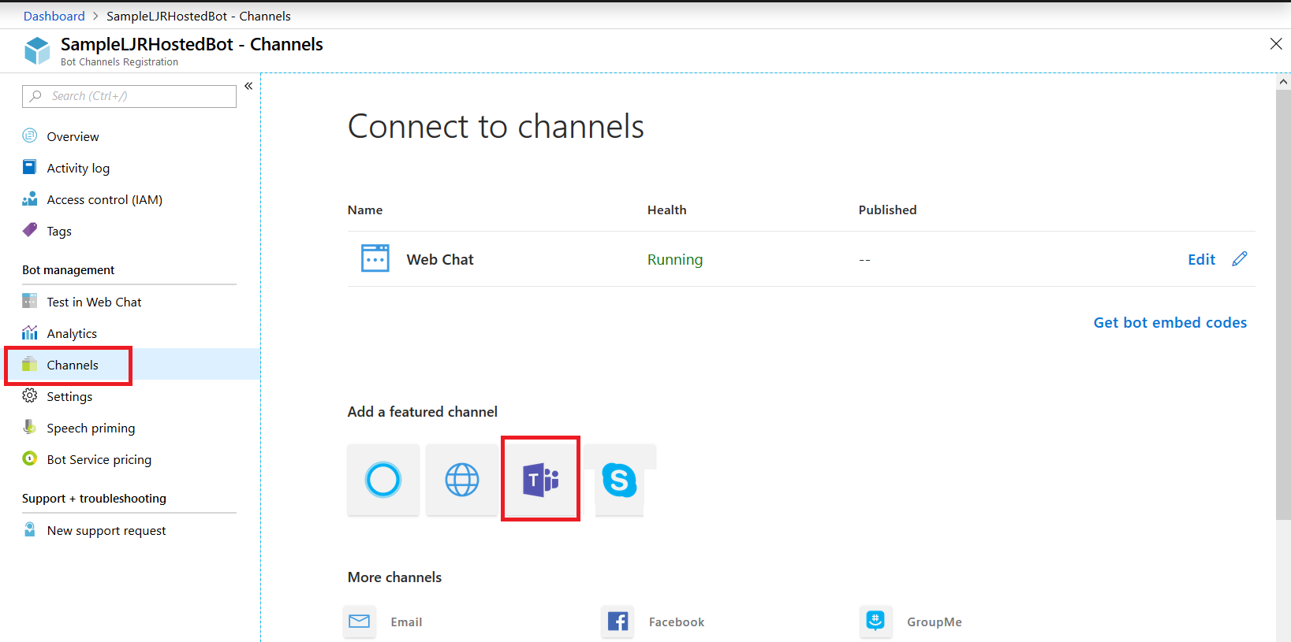Add the Skype featured channel
The image size is (1291, 642).
pos(620,480)
